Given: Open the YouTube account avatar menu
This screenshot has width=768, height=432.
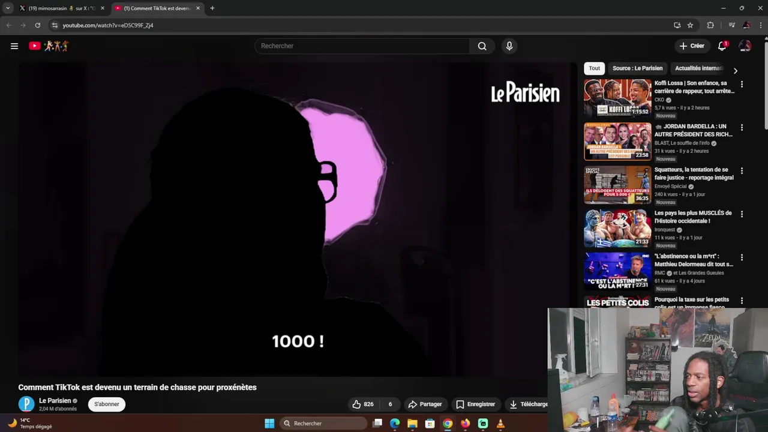Looking at the screenshot, I should point(745,46).
